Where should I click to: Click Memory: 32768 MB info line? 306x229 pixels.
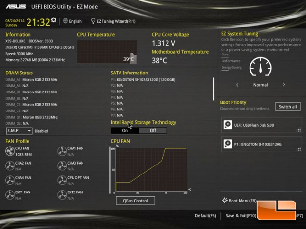pyautogui.click(x=35, y=60)
